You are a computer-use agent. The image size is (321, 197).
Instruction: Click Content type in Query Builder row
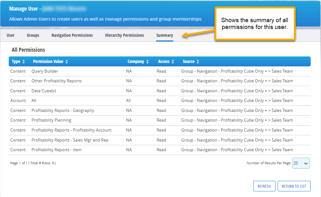(18, 71)
